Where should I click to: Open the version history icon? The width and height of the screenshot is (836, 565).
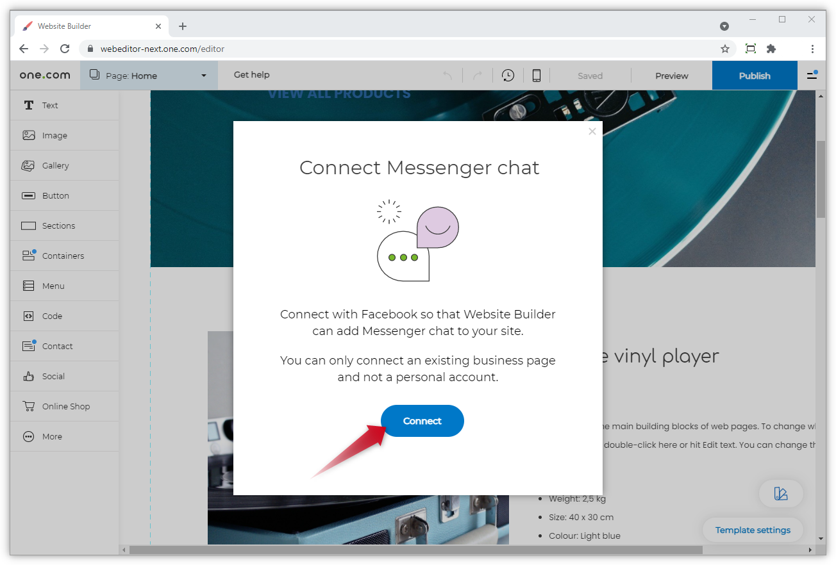click(x=508, y=75)
